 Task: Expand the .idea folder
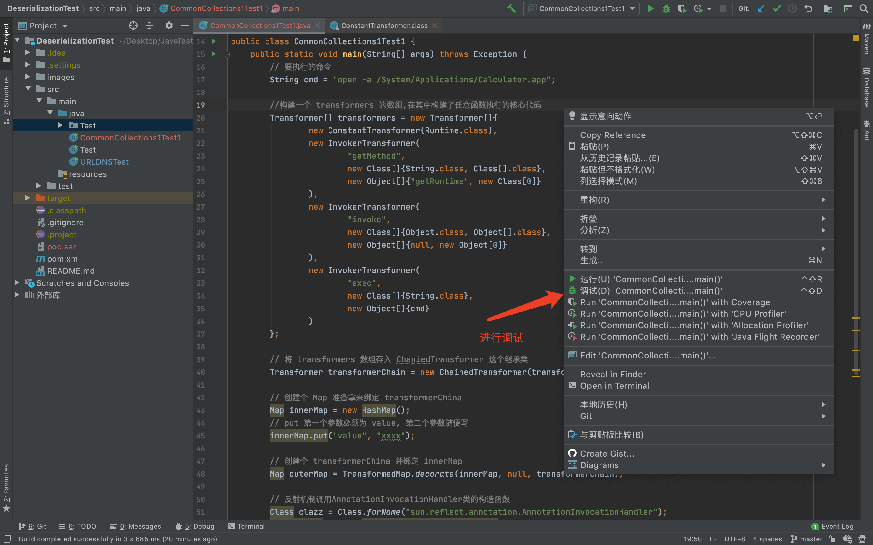point(28,53)
